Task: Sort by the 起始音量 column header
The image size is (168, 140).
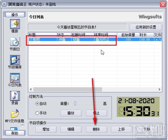Action: click(x=128, y=35)
